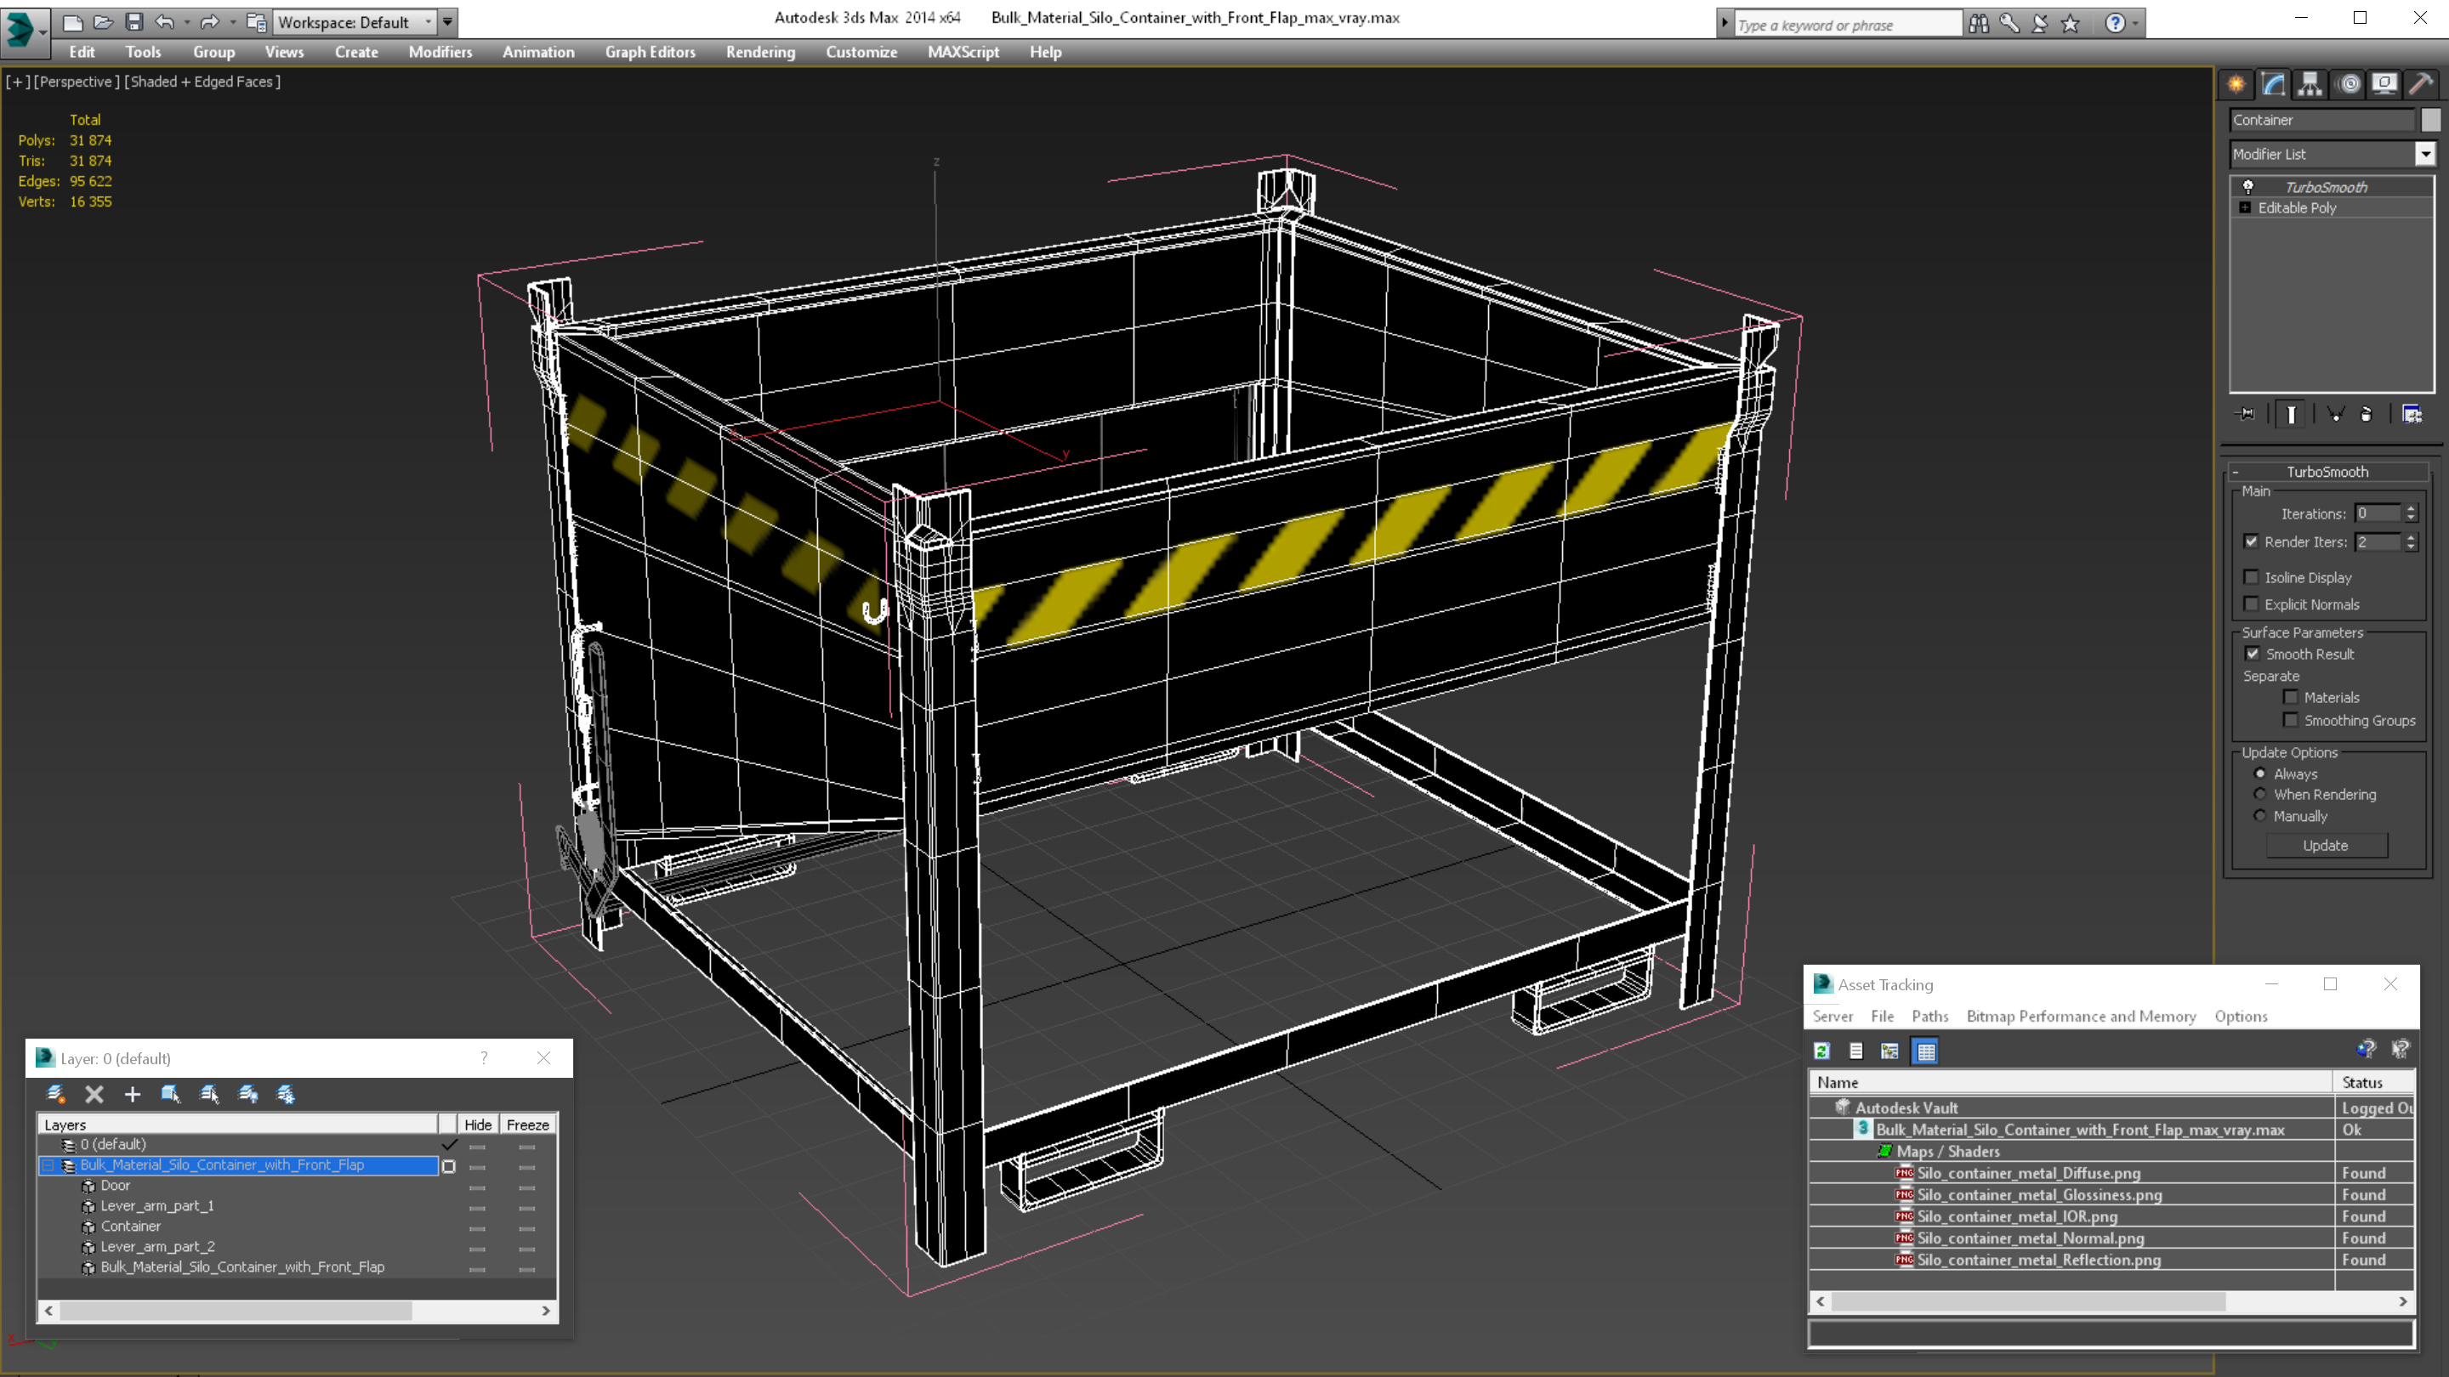Refresh the Asset Tracking list

pos(1821,1051)
